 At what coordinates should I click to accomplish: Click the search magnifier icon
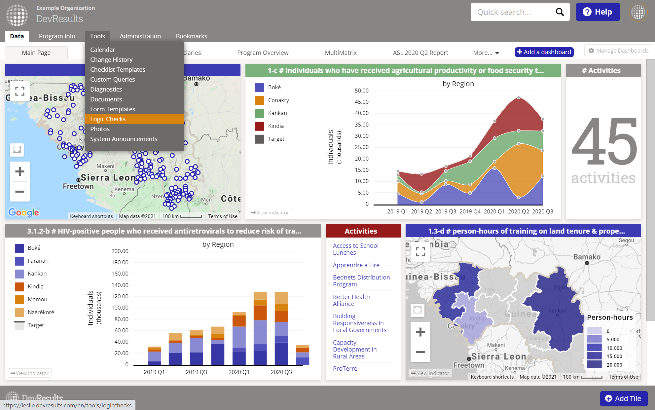[x=560, y=12]
